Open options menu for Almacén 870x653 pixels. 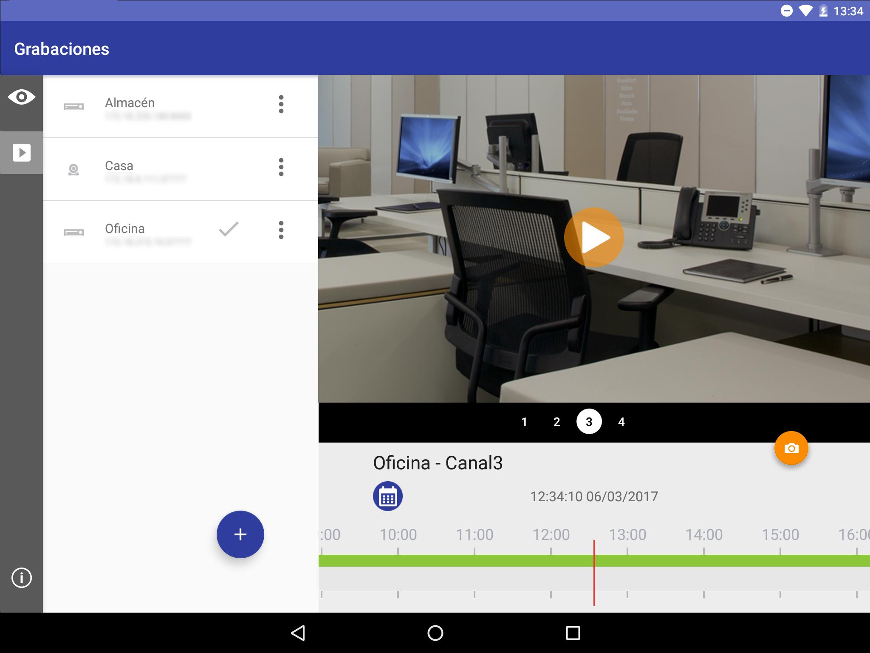pos(281,104)
